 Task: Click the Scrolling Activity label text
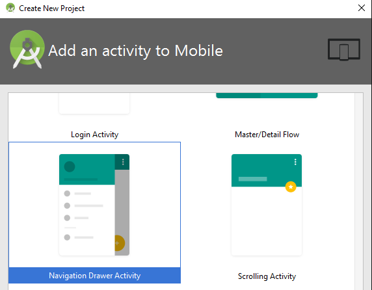coord(267,276)
